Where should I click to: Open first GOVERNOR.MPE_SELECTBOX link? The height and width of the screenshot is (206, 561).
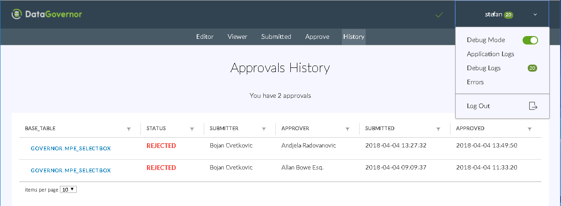click(x=71, y=148)
